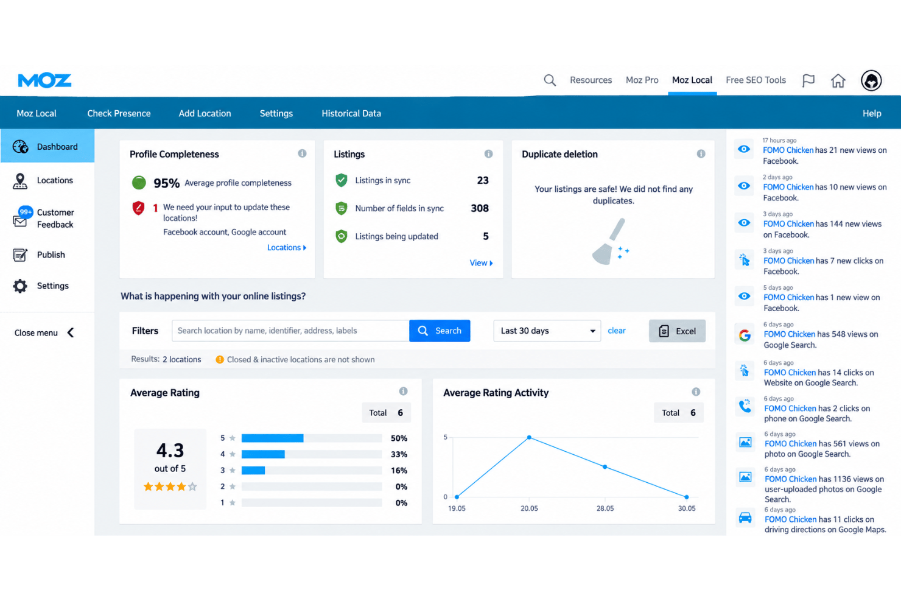Click the Customer Feedback envelope icon
This screenshot has height=601, width=901.
click(x=20, y=221)
